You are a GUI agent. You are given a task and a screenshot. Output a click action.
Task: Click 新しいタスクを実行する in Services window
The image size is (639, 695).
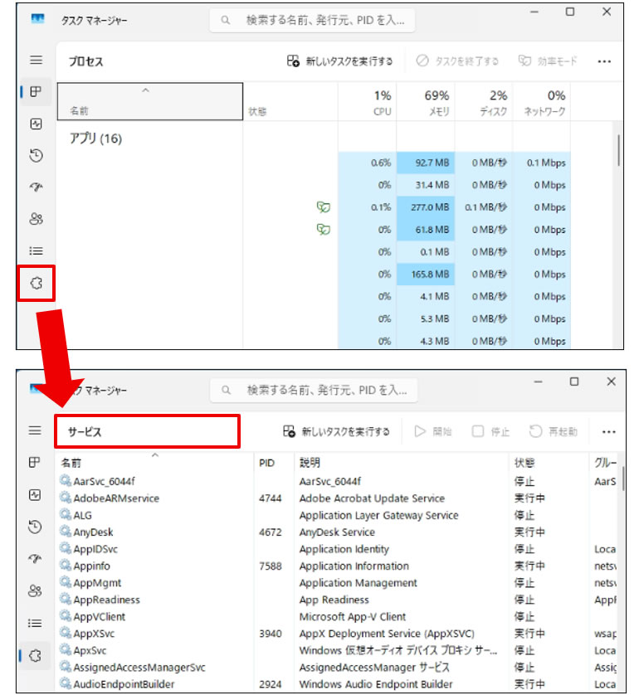click(x=336, y=431)
